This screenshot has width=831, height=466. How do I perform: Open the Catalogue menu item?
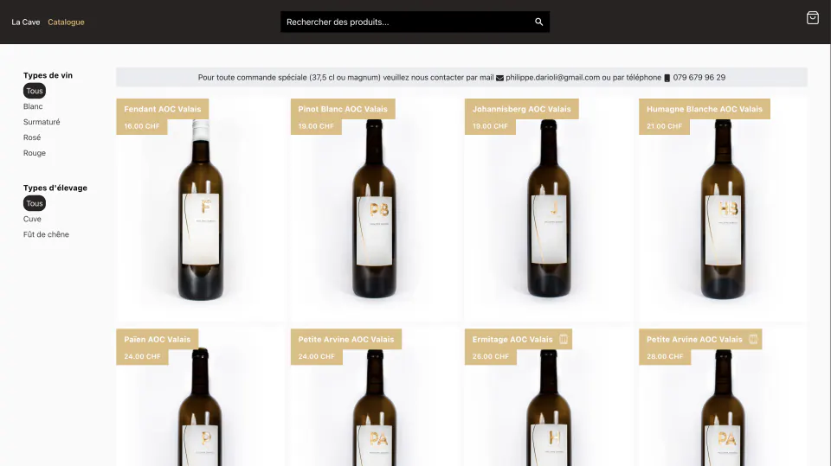coord(67,22)
